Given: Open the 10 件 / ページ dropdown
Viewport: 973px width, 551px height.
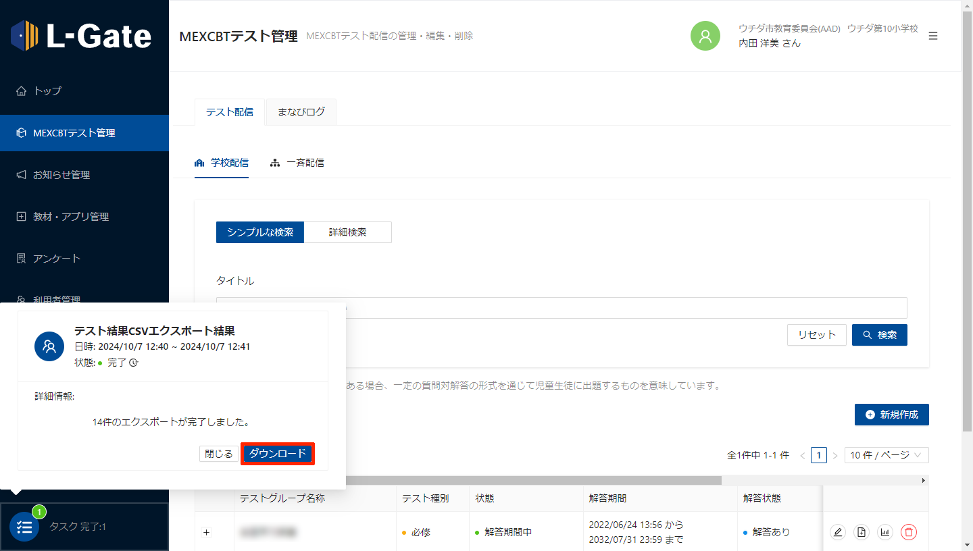Looking at the screenshot, I should pyautogui.click(x=886, y=455).
